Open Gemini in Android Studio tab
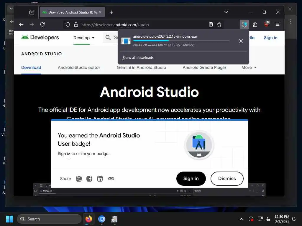Image resolution: width=302 pixels, height=226 pixels. [141, 67]
